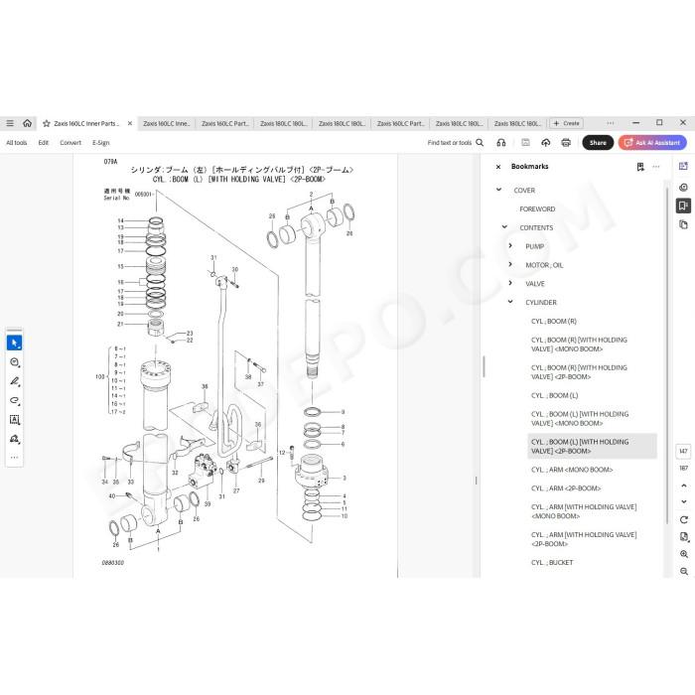Image resolution: width=695 pixels, height=695 pixels.
Task: Open CYL ; ARM <2P-BOOM> bookmark
Action: click(x=566, y=488)
